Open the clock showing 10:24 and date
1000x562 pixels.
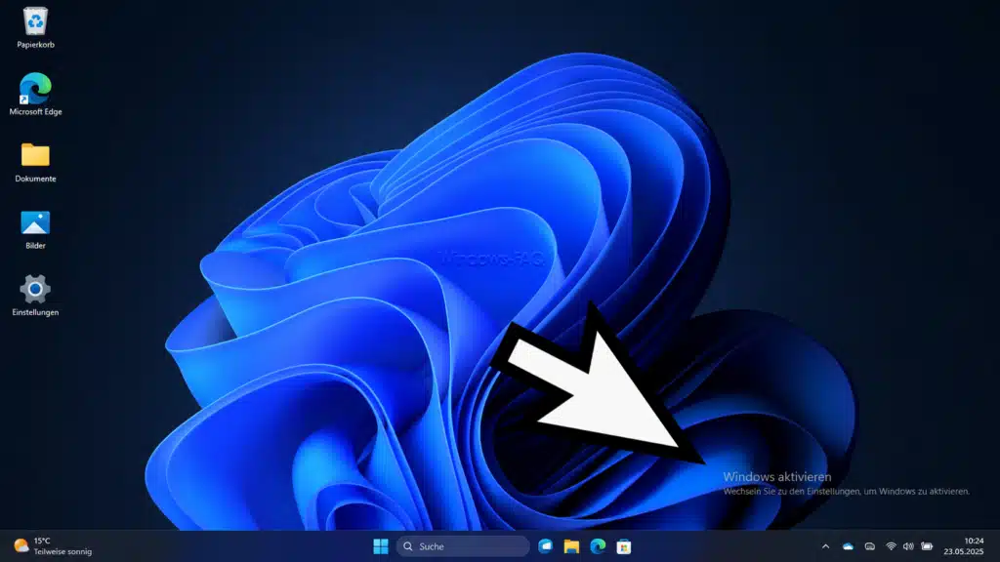[964, 546]
